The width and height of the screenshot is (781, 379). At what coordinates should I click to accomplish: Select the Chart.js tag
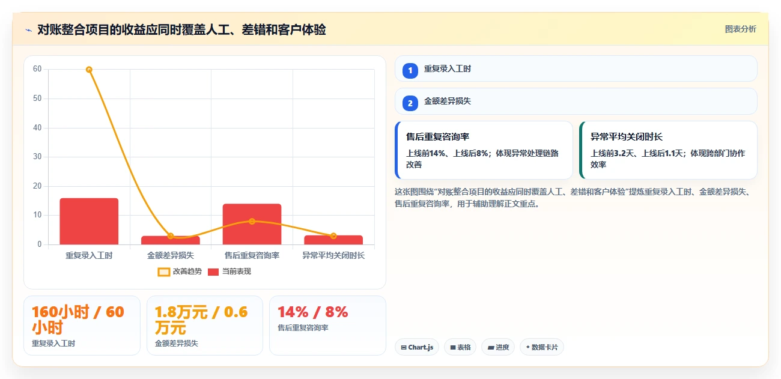tap(417, 347)
